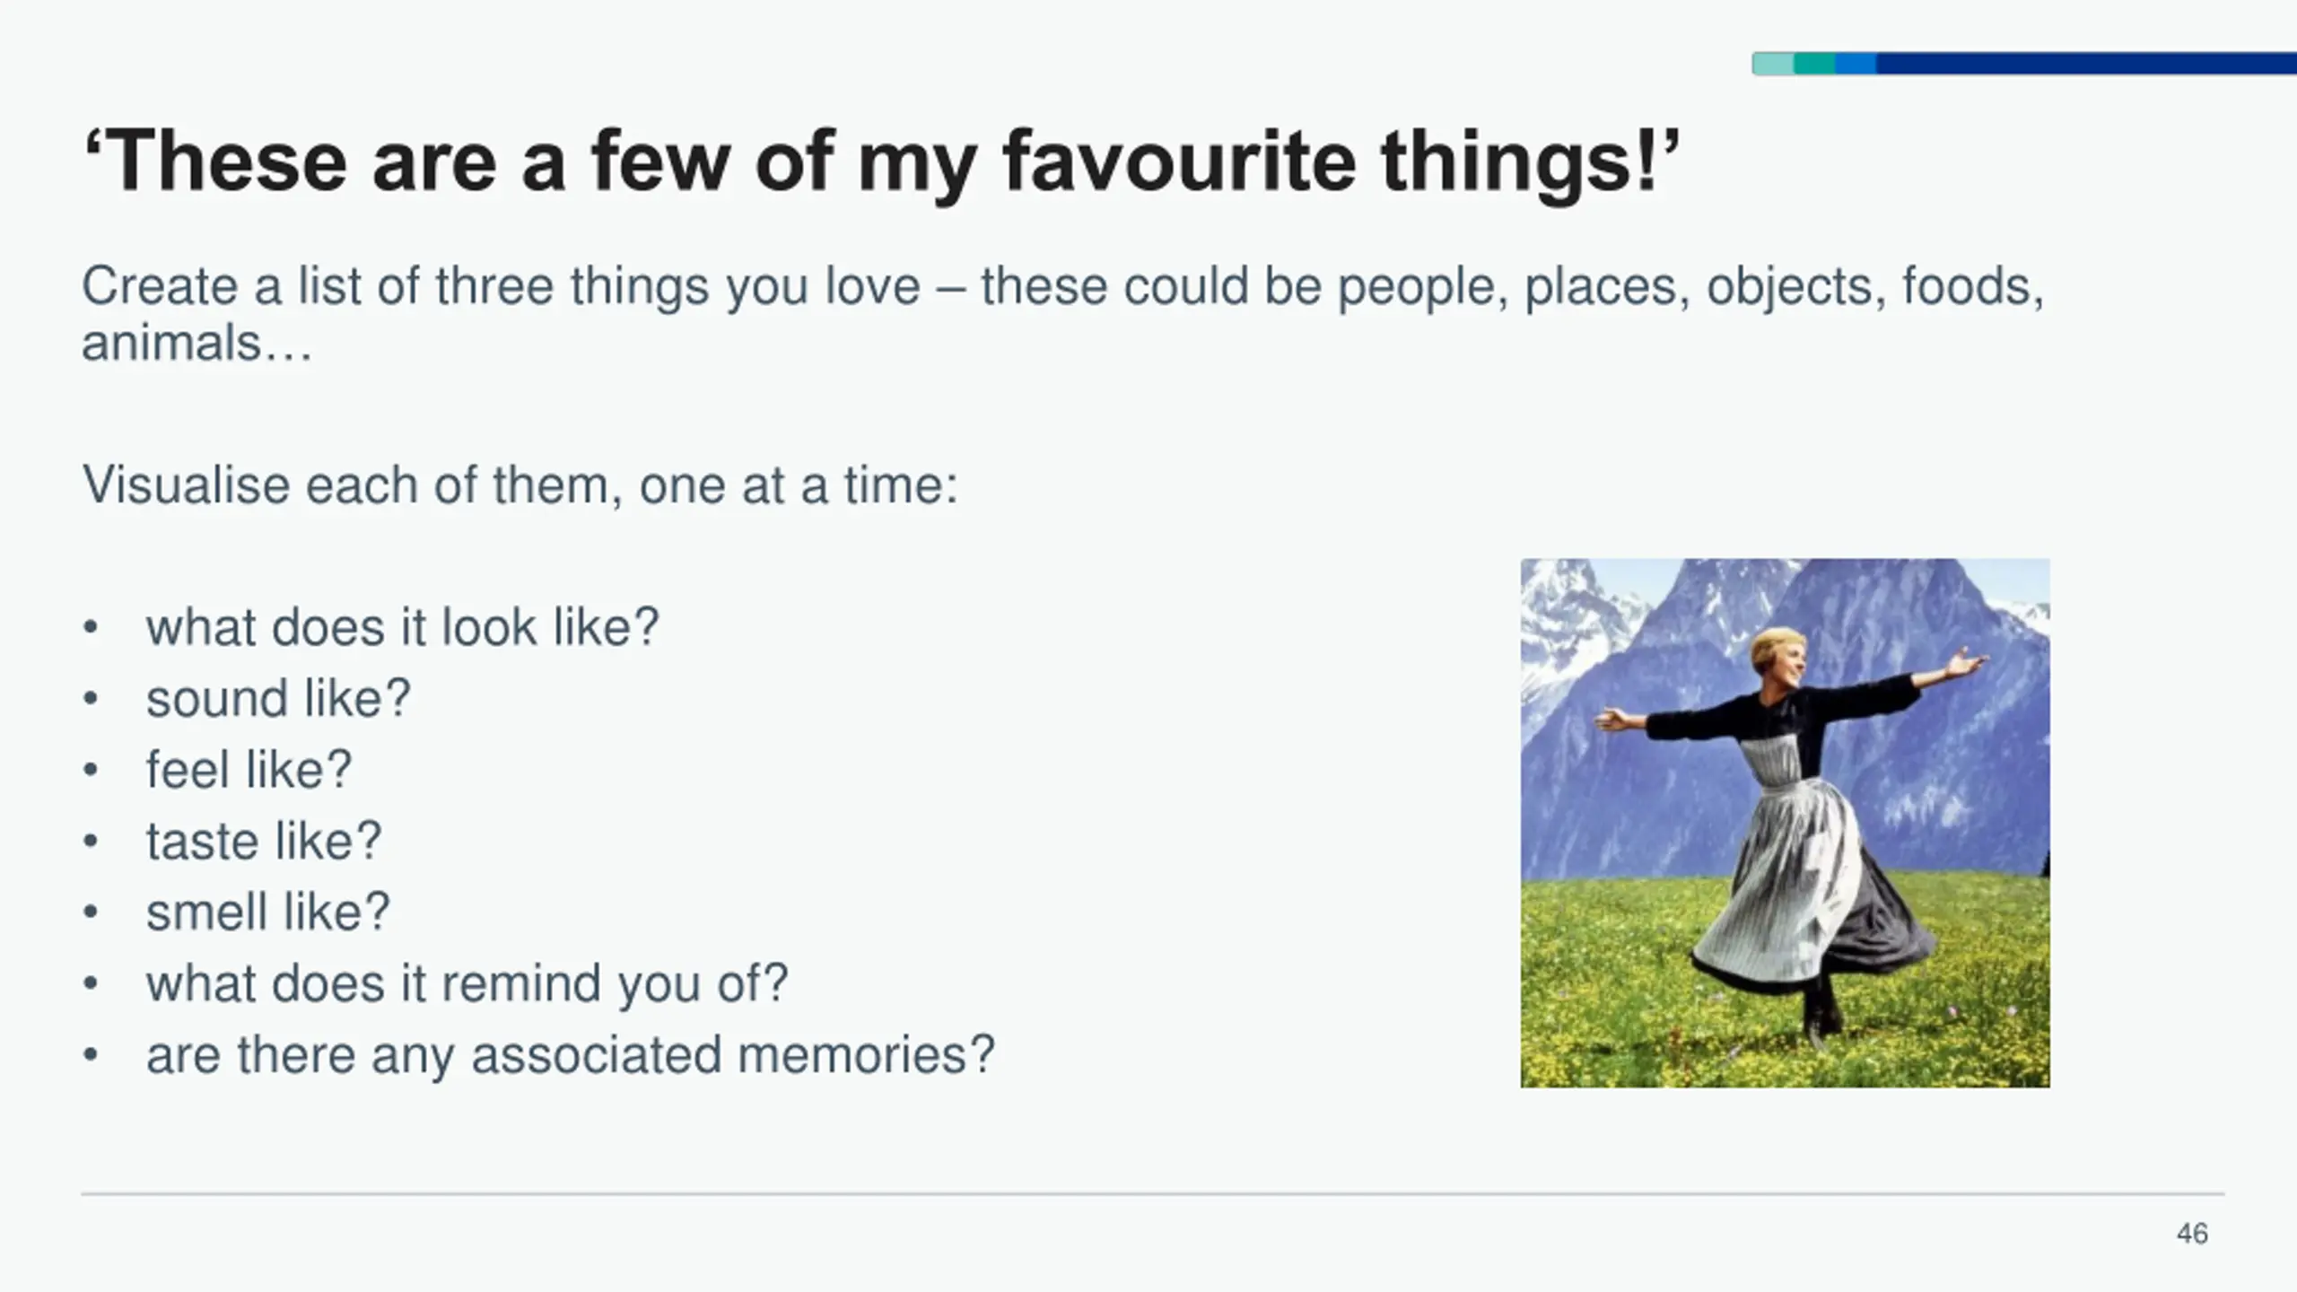Image resolution: width=2297 pixels, height=1292 pixels.
Task: Click the horizontal divider line above the slide number
Action: coord(1152,1194)
